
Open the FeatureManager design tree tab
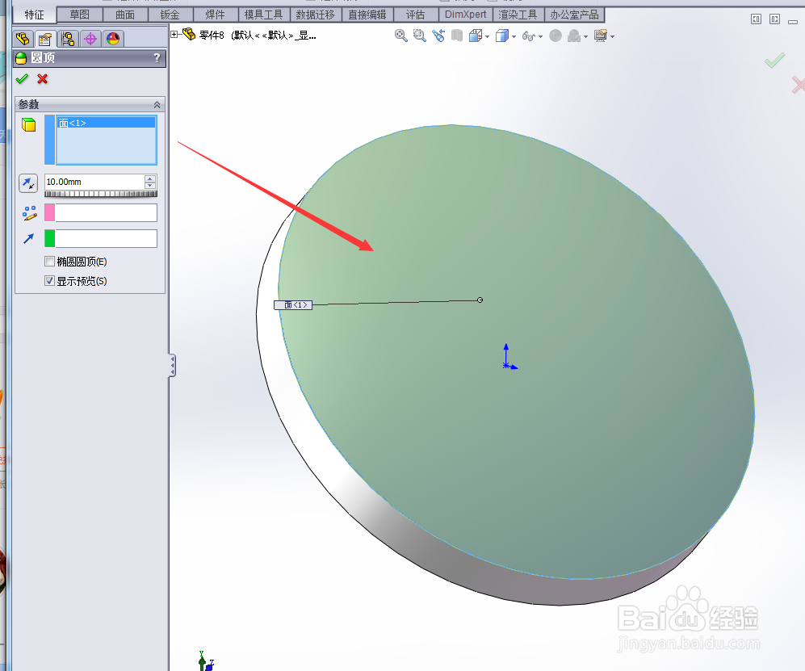point(23,39)
